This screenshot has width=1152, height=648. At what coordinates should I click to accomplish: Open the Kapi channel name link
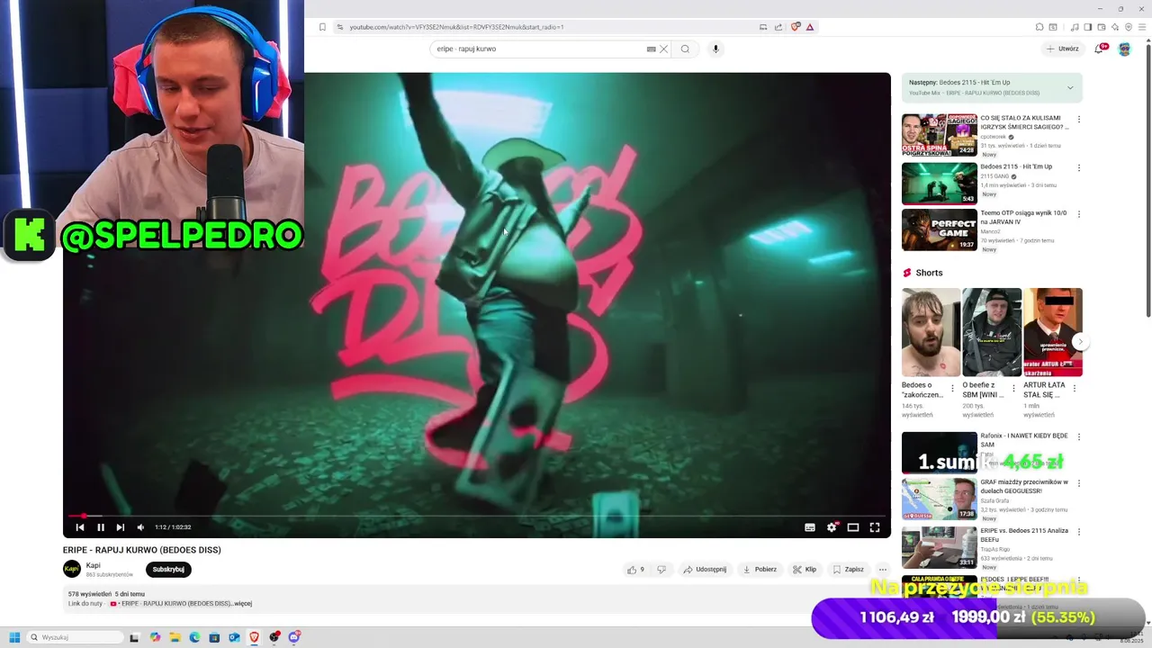point(93,565)
